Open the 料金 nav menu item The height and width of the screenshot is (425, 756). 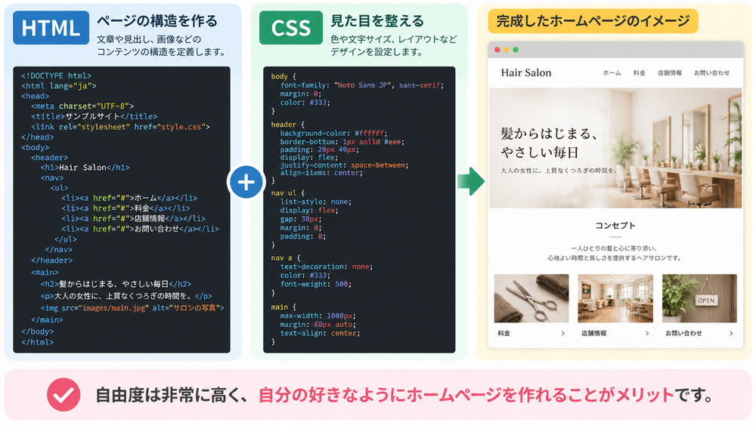click(x=640, y=73)
